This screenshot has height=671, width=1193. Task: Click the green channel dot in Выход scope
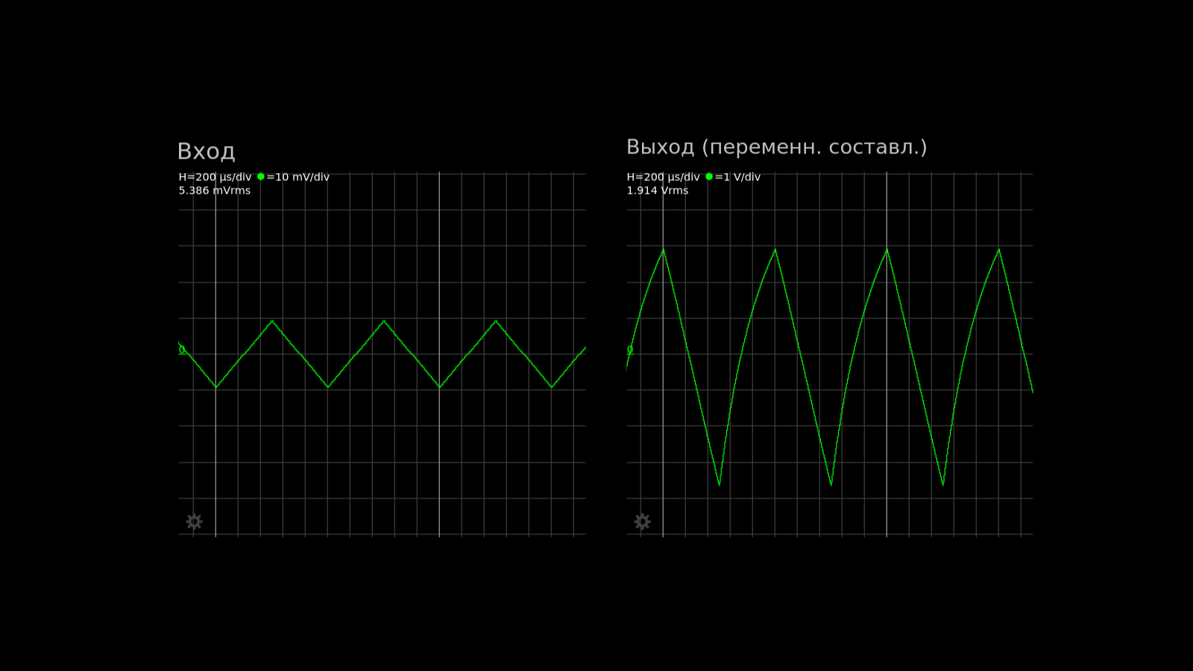(709, 177)
